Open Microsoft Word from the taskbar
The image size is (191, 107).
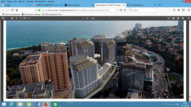tap(38, 104)
